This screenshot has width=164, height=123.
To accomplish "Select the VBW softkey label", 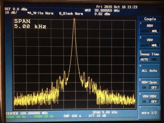I will (x=150, y=40).
